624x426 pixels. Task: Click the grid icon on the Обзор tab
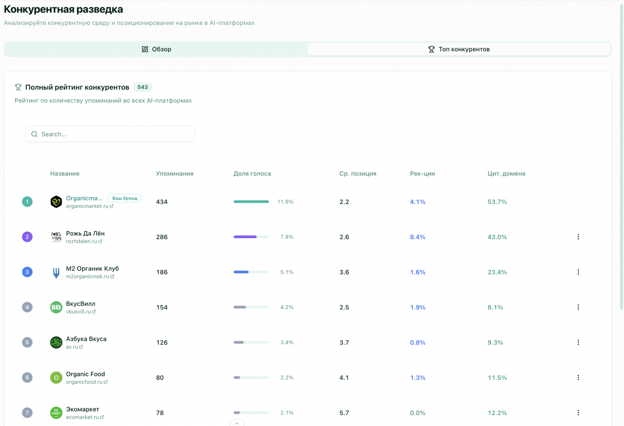coord(145,49)
